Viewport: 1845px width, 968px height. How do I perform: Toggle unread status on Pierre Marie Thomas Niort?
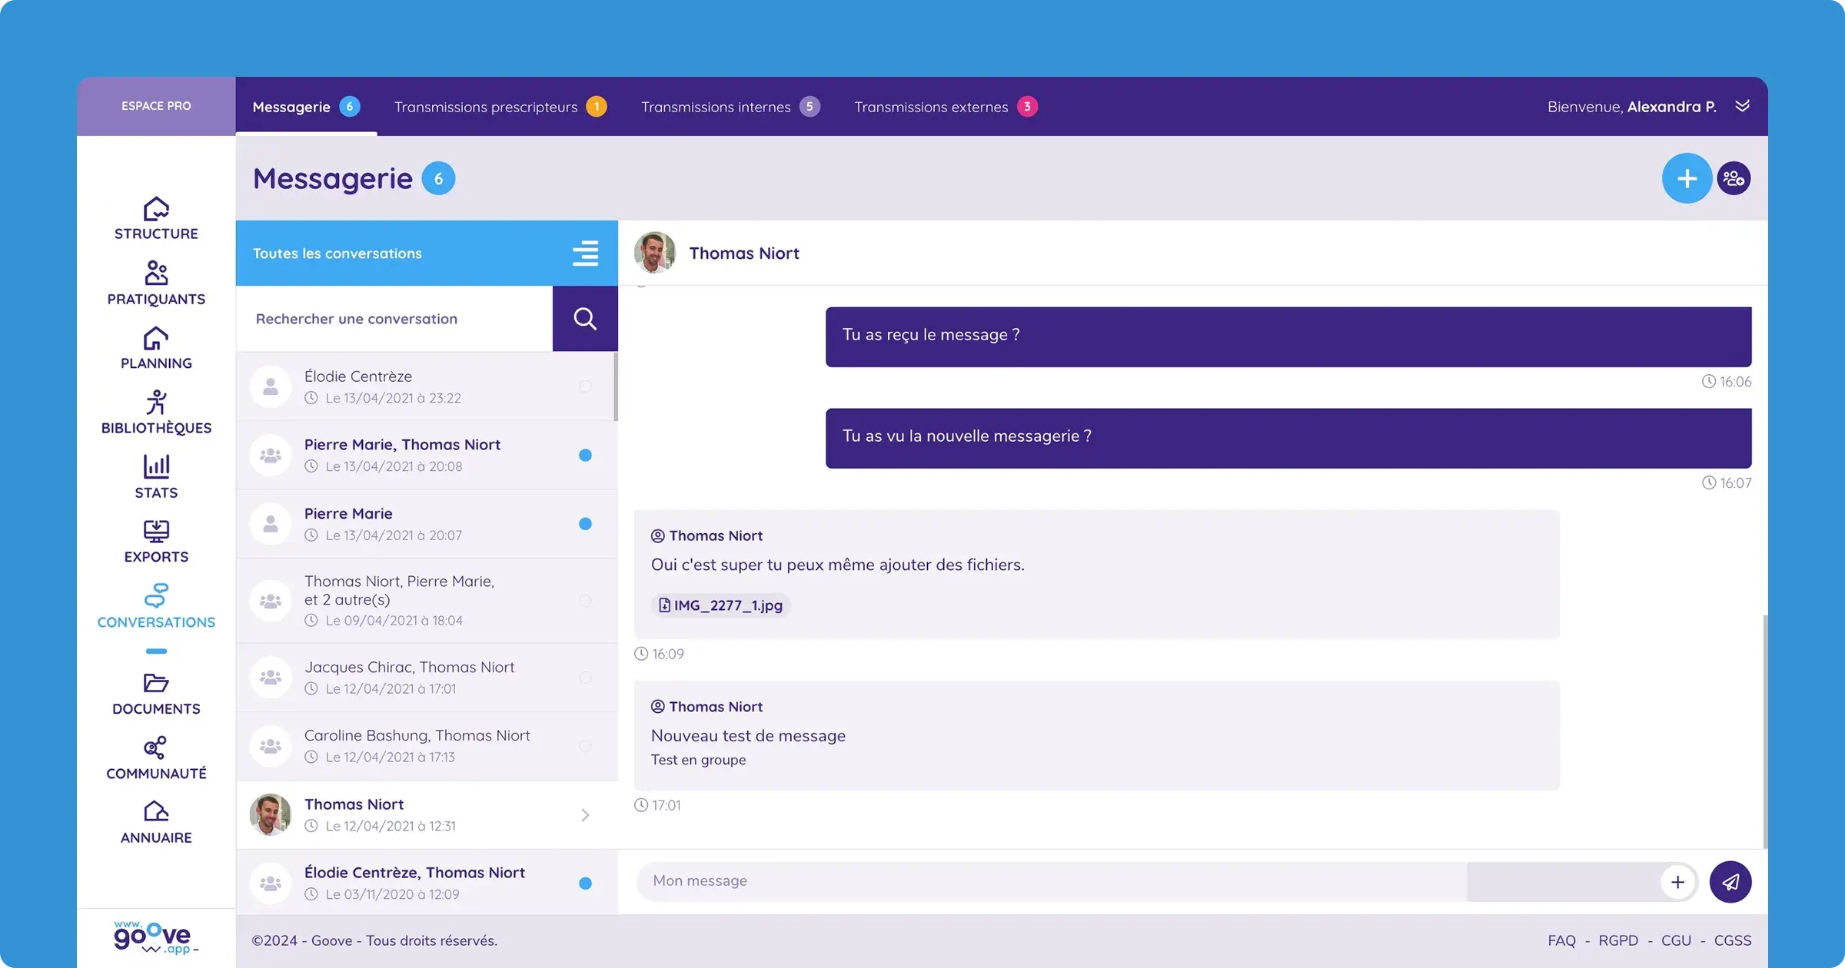(584, 455)
